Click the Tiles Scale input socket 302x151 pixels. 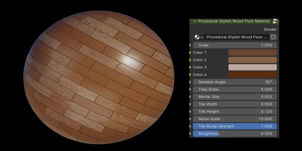[x=190, y=89]
